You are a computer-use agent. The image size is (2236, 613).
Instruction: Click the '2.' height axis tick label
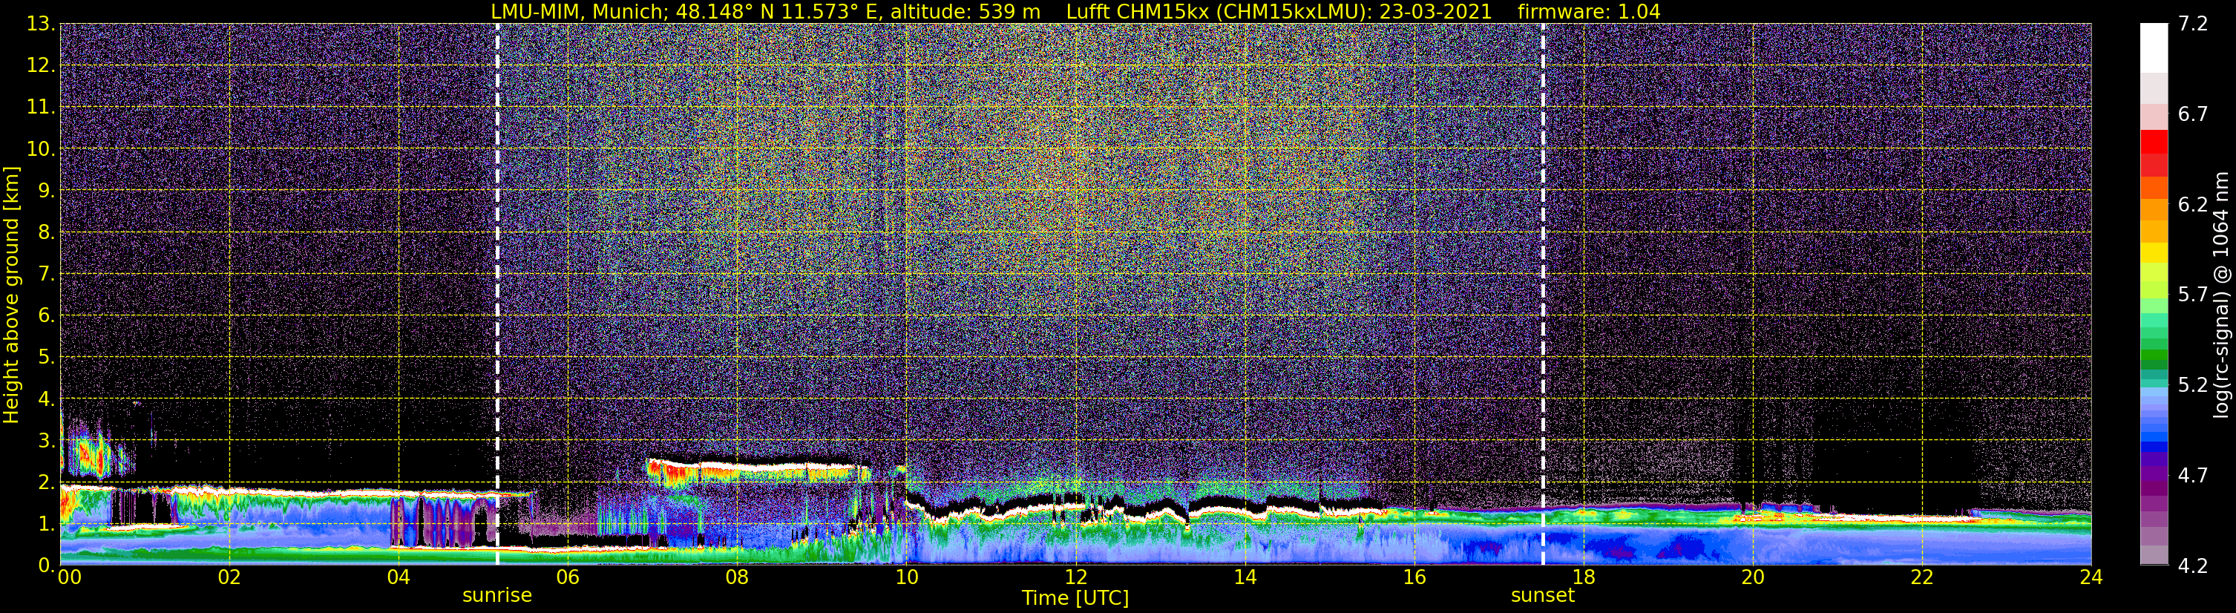tap(46, 482)
